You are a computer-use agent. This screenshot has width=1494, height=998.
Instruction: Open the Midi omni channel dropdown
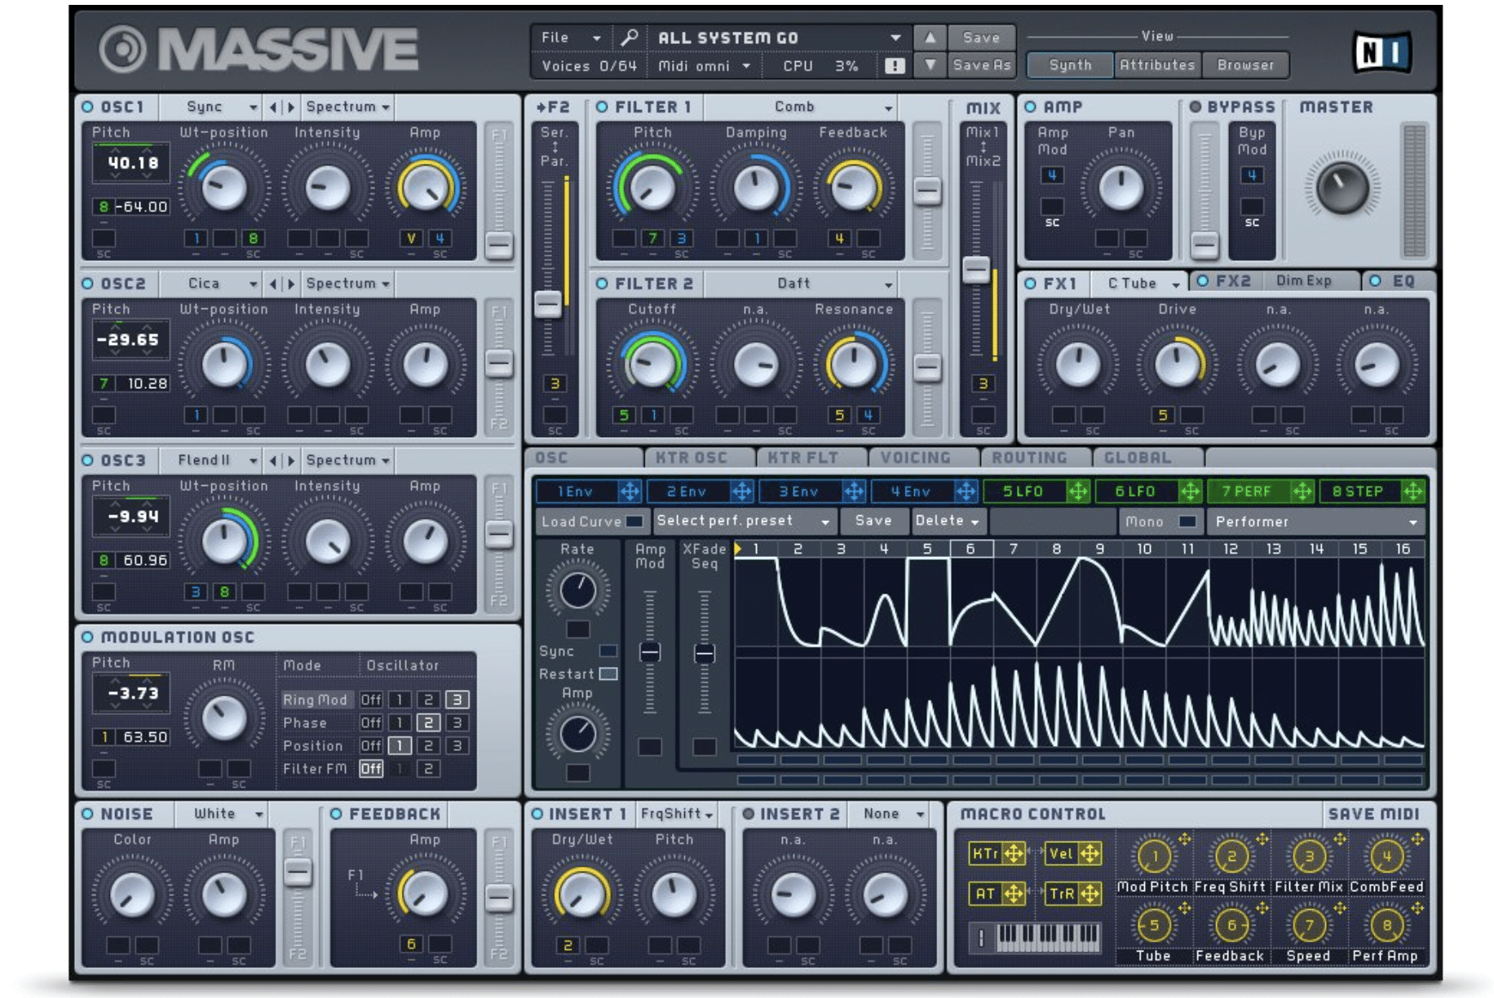(704, 66)
